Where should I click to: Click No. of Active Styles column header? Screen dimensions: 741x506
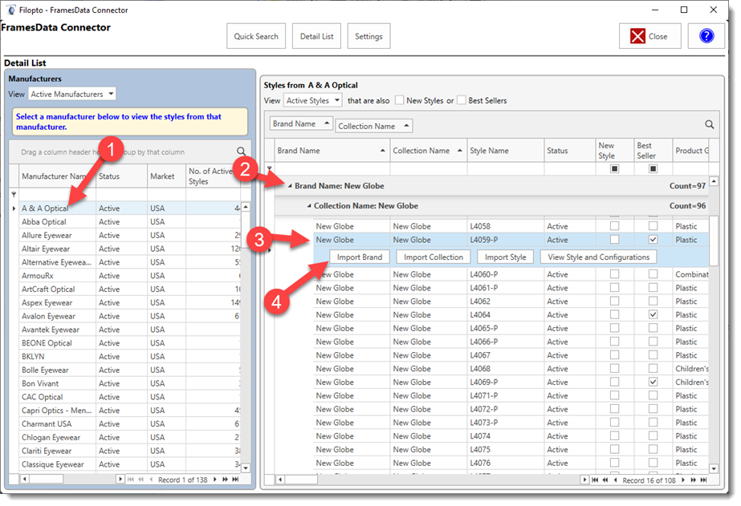point(213,176)
